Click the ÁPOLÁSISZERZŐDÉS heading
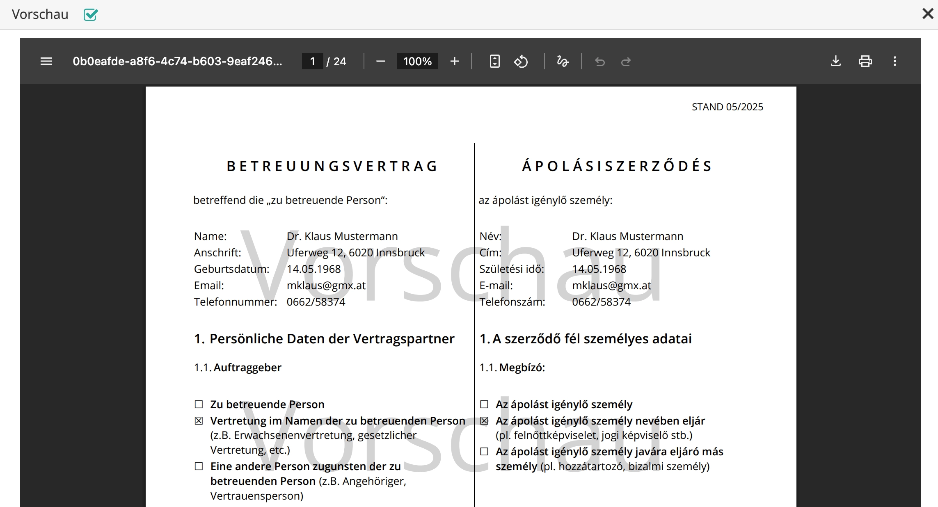The height and width of the screenshot is (507, 938). pyautogui.click(x=617, y=166)
